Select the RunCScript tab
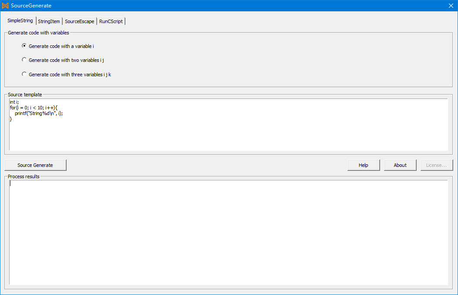Screen dimensions: 458x295 (x=111, y=21)
